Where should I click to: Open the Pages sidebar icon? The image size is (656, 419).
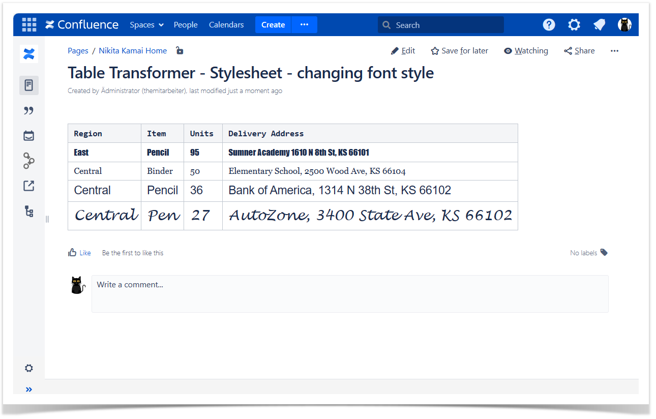click(x=29, y=85)
